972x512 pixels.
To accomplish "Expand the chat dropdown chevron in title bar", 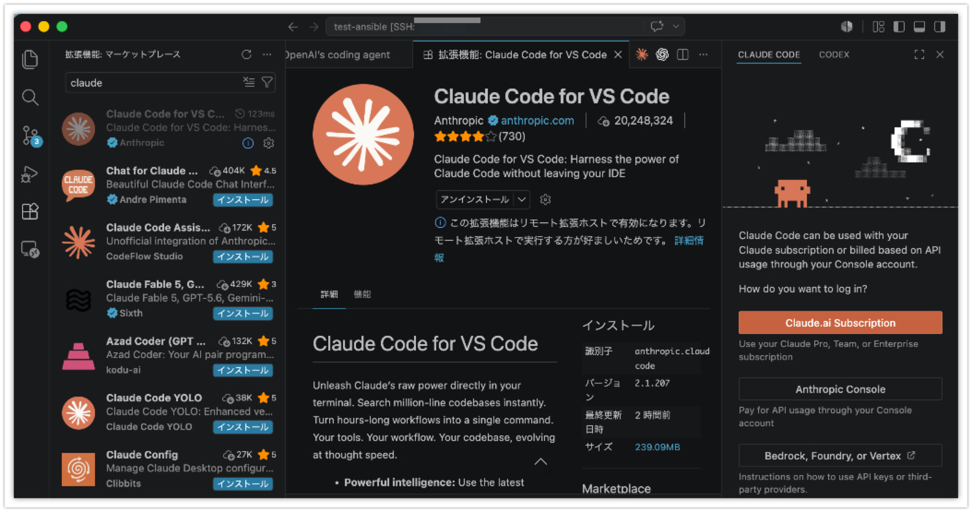I will [676, 26].
